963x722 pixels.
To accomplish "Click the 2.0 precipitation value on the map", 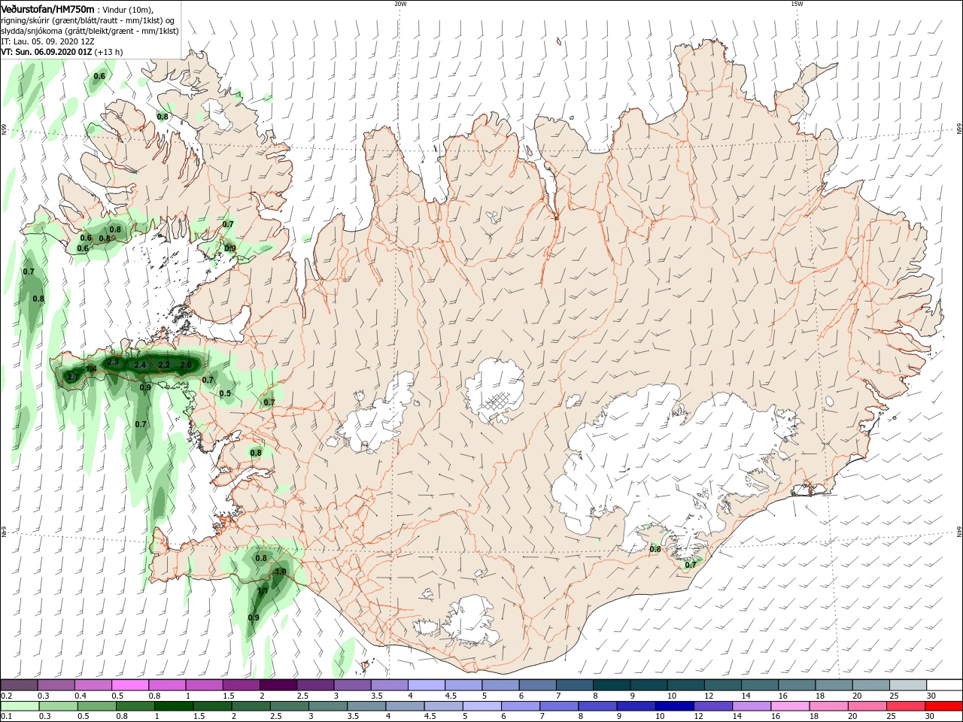I will tap(186, 365).
